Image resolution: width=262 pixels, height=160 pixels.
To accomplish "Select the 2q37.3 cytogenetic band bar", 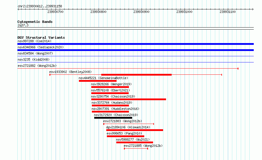I will tap(135, 28).
